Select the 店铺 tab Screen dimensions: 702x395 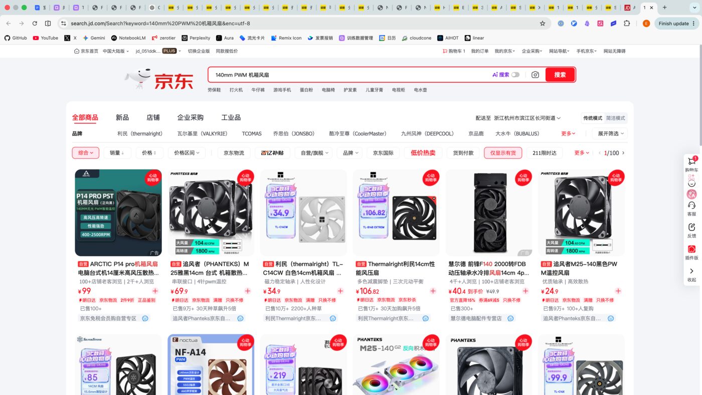[x=153, y=118]
